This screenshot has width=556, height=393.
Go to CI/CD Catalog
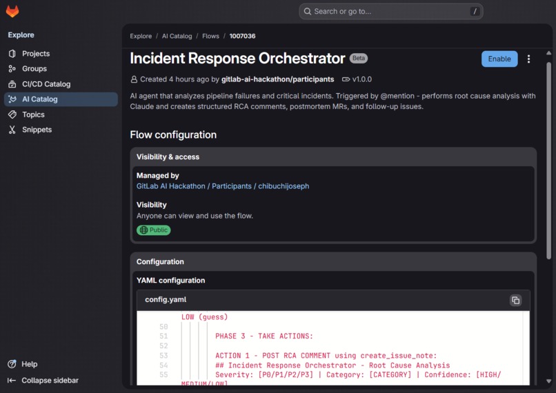(x=61, y=84)
